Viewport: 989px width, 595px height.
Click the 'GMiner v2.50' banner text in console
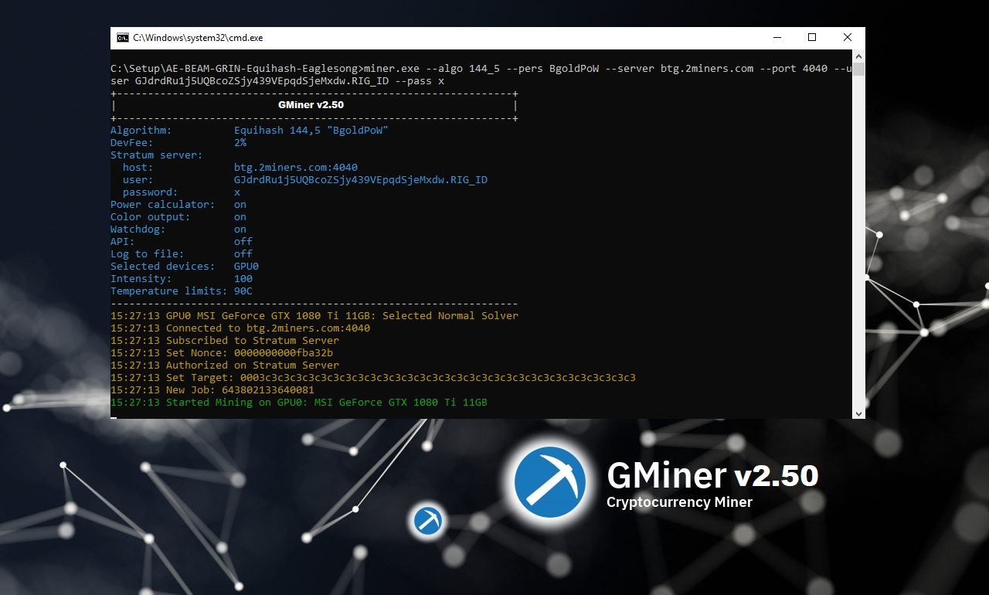click(311, 105)
